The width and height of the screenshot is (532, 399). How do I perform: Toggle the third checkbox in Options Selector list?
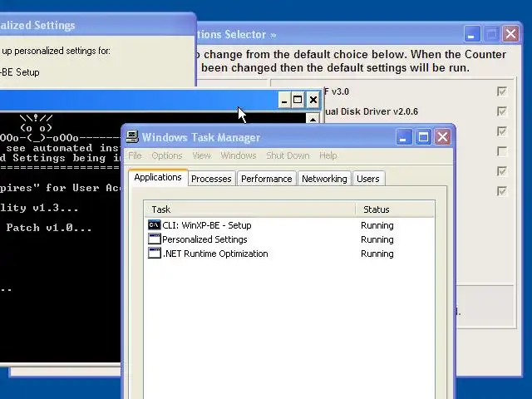pos(502,131)
